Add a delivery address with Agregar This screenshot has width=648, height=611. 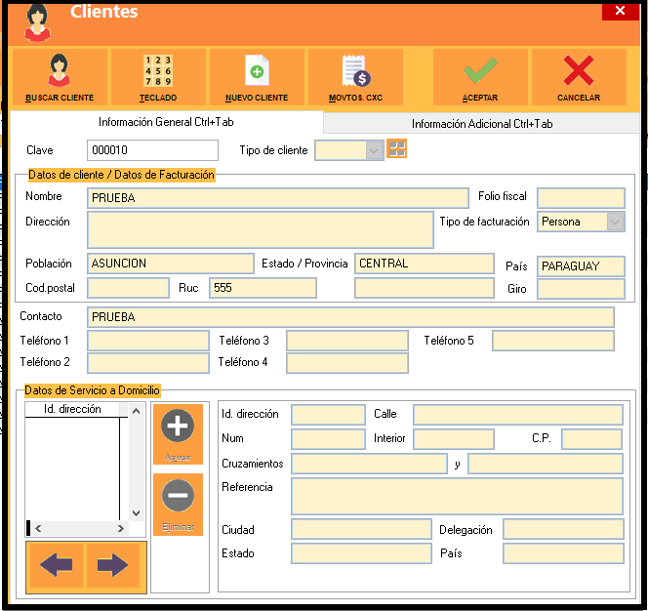point(178,434)
